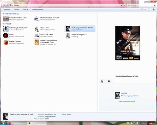Screen dimensions: 157x125
Task: Click the Games icon in the address bar
Action: pos(11,5)
